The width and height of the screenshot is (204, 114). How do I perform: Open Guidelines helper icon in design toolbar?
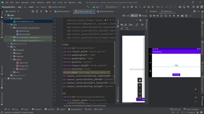click(127, 29)
